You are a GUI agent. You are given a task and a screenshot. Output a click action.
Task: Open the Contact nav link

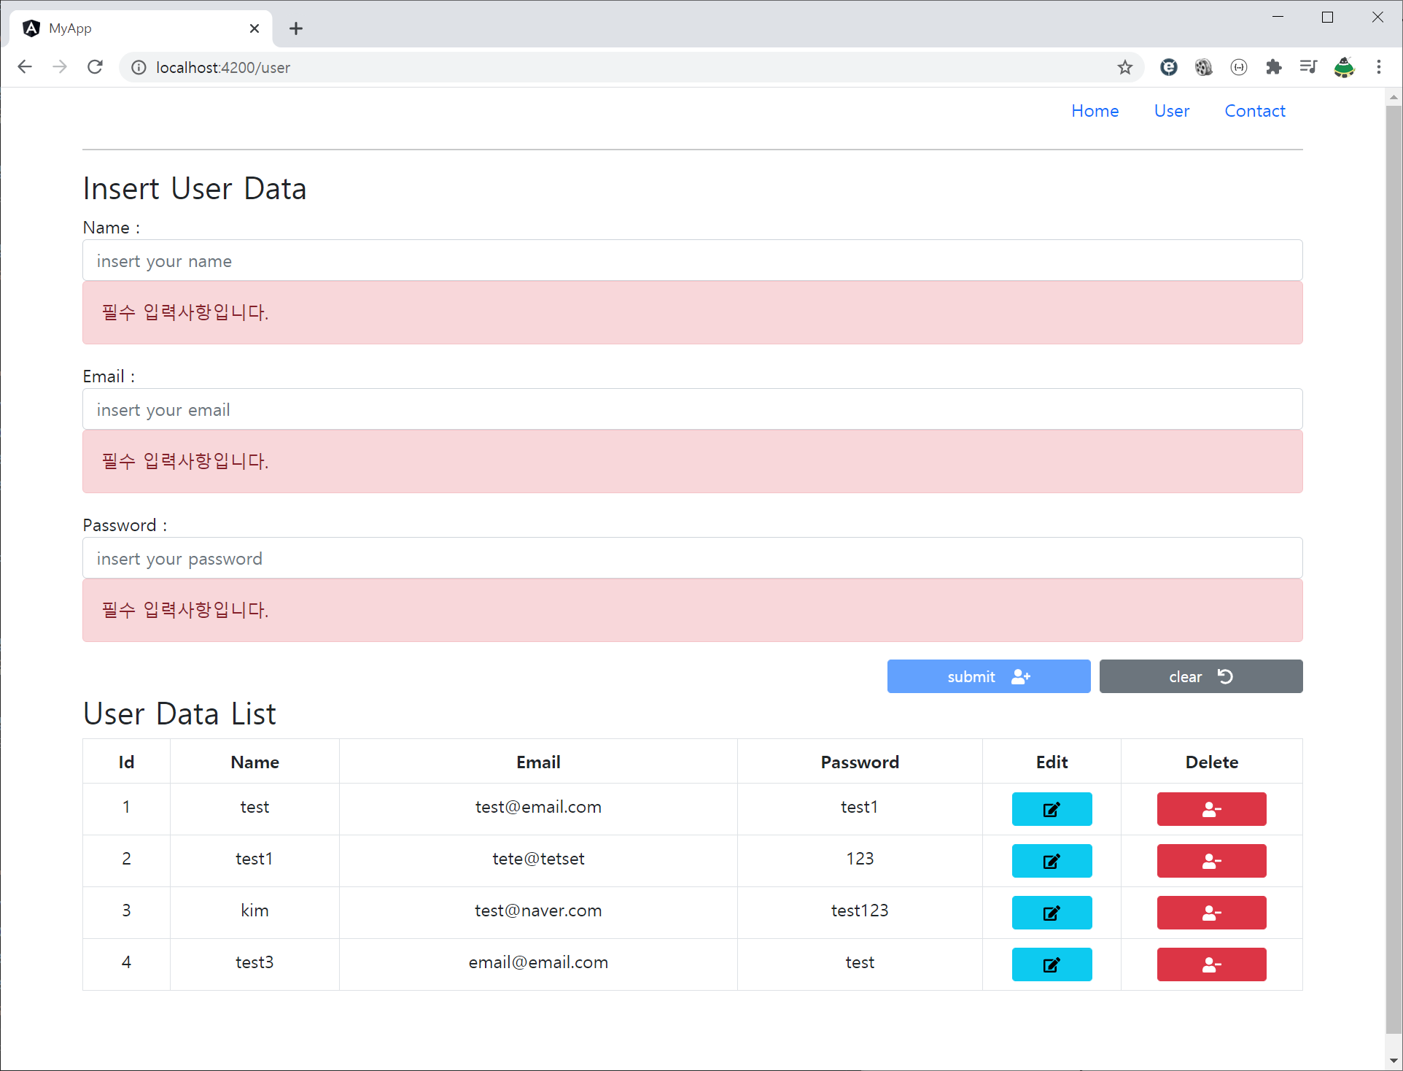coord(1254,111)
